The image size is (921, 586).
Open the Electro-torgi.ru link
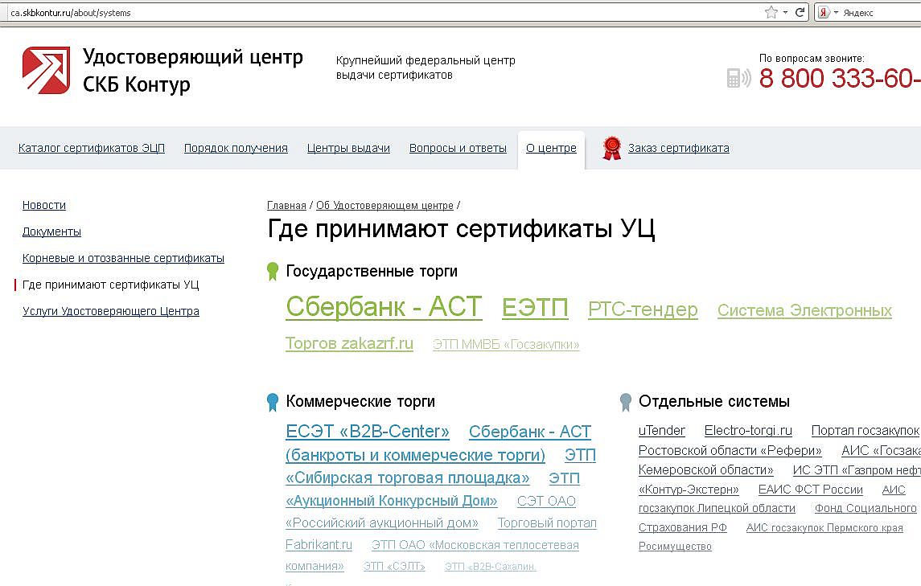[x=748, y=430]
